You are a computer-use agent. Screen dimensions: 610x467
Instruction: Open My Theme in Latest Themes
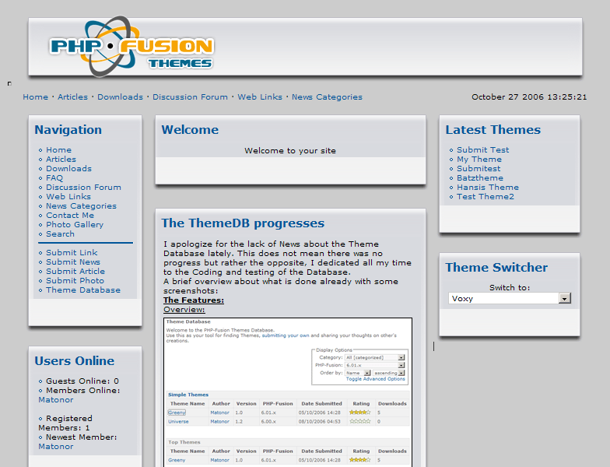[479, 159]
